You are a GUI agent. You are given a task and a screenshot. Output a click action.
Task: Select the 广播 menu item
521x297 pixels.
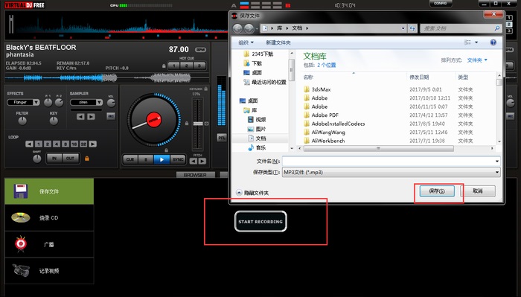click(49, 244)
